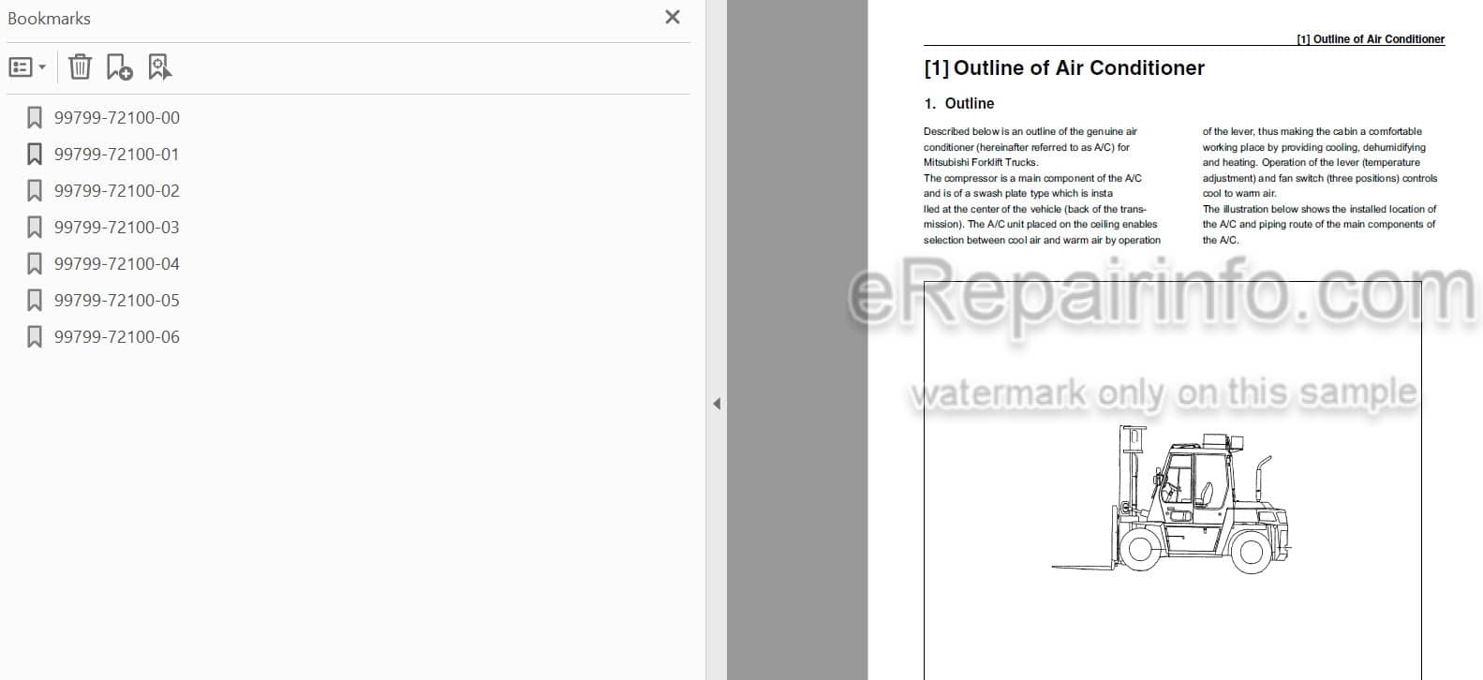Collapse the navigation pane arrow
The height and width of the screenshot is (680, 1483).
(x=717, y=404)
